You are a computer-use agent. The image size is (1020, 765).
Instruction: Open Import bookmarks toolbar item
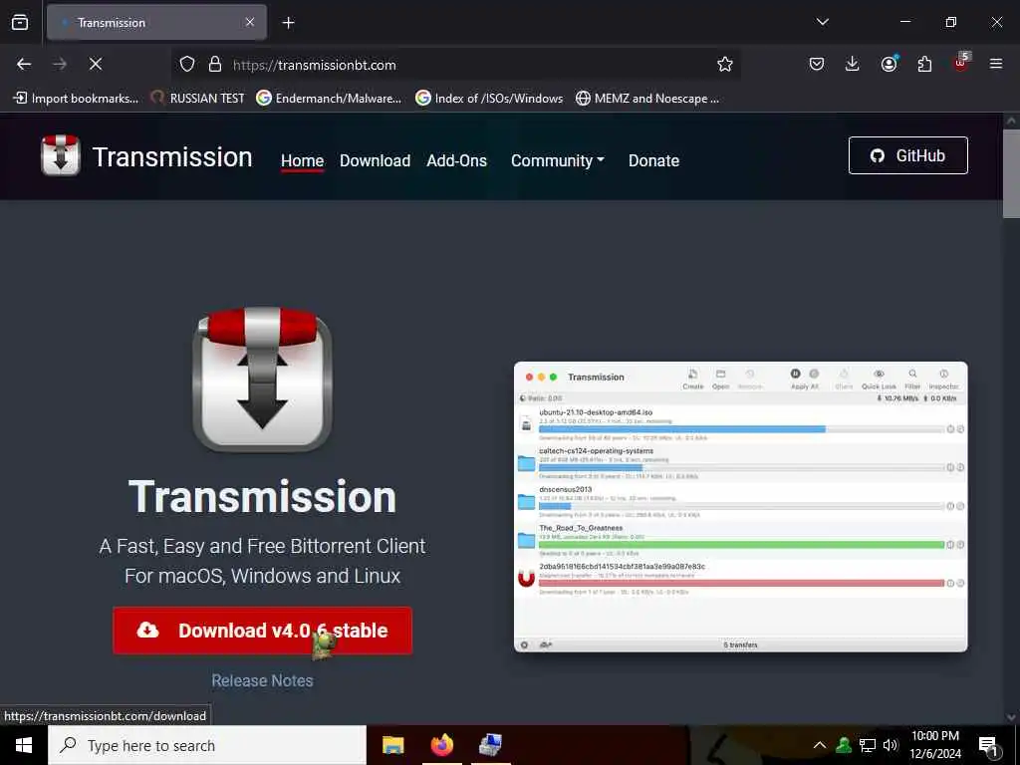[76, 99]
